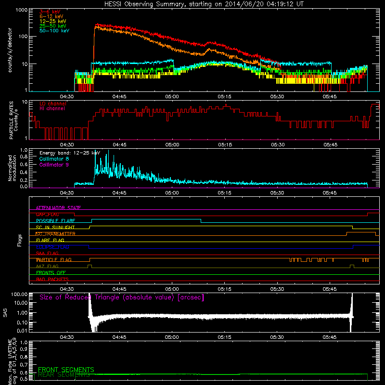Click the yellow 12-25 keV legend entry
385x385 pixels.
coord(53,21)
